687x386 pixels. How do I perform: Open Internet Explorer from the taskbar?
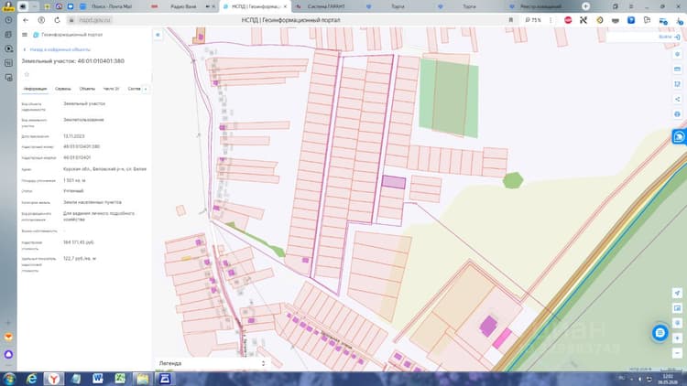click(x=31, y=379)
